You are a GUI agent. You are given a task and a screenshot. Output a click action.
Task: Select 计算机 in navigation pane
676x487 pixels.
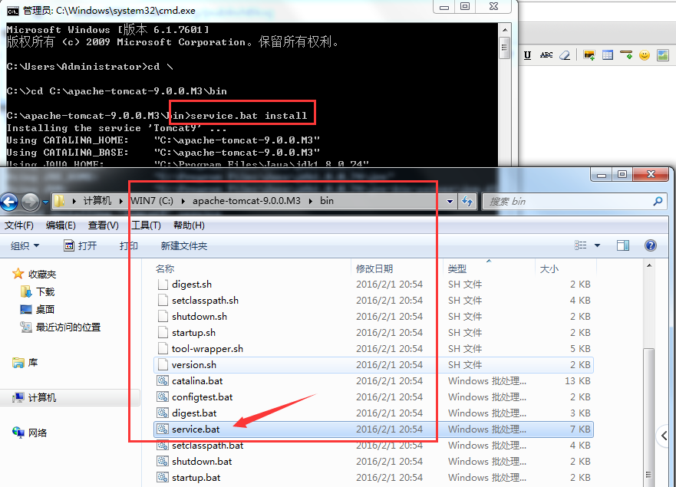(35, 397)
